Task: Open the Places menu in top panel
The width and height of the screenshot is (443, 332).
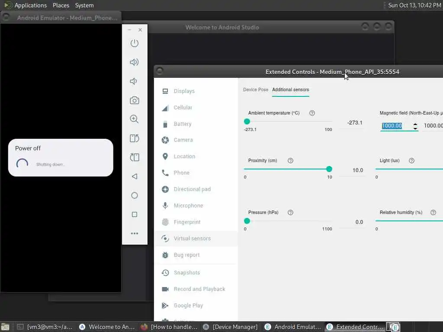Action: (61, 5)
